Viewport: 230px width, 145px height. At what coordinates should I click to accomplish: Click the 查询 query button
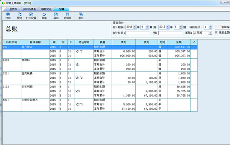(223, 27)
